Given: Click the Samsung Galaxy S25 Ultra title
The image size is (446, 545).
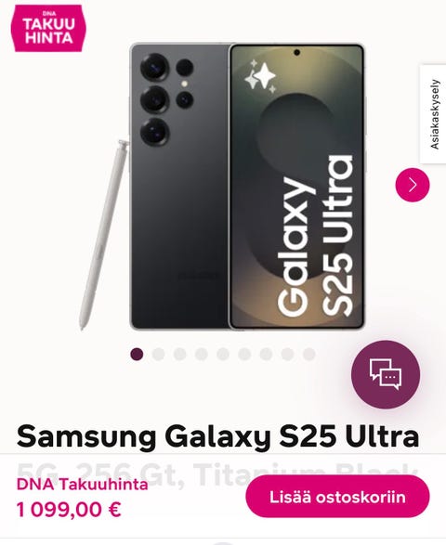Looking at the screenshot, I should tap(217, 436).
